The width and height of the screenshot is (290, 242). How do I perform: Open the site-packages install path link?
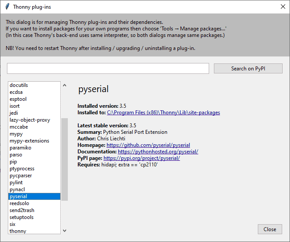point(163,113)
